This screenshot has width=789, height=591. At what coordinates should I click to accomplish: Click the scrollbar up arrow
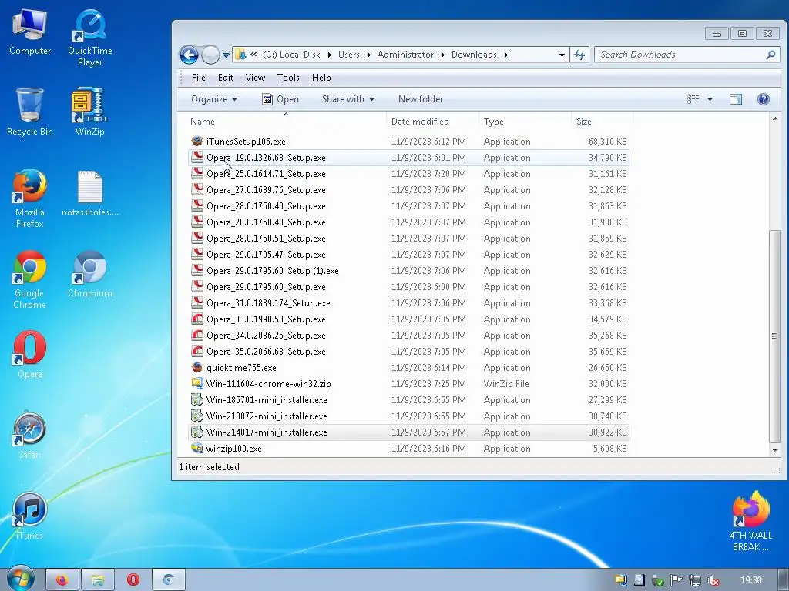(774, 119)
